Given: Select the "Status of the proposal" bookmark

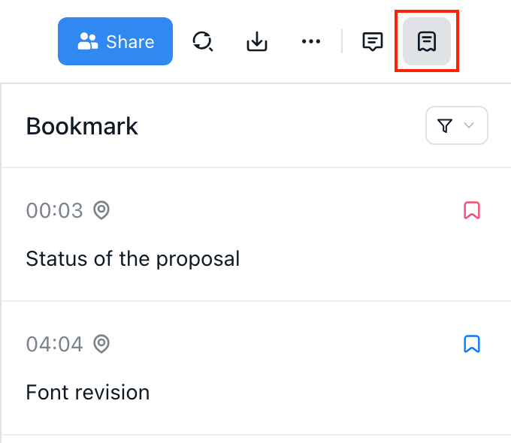Looking at the screenshot, I should point(133,259).
